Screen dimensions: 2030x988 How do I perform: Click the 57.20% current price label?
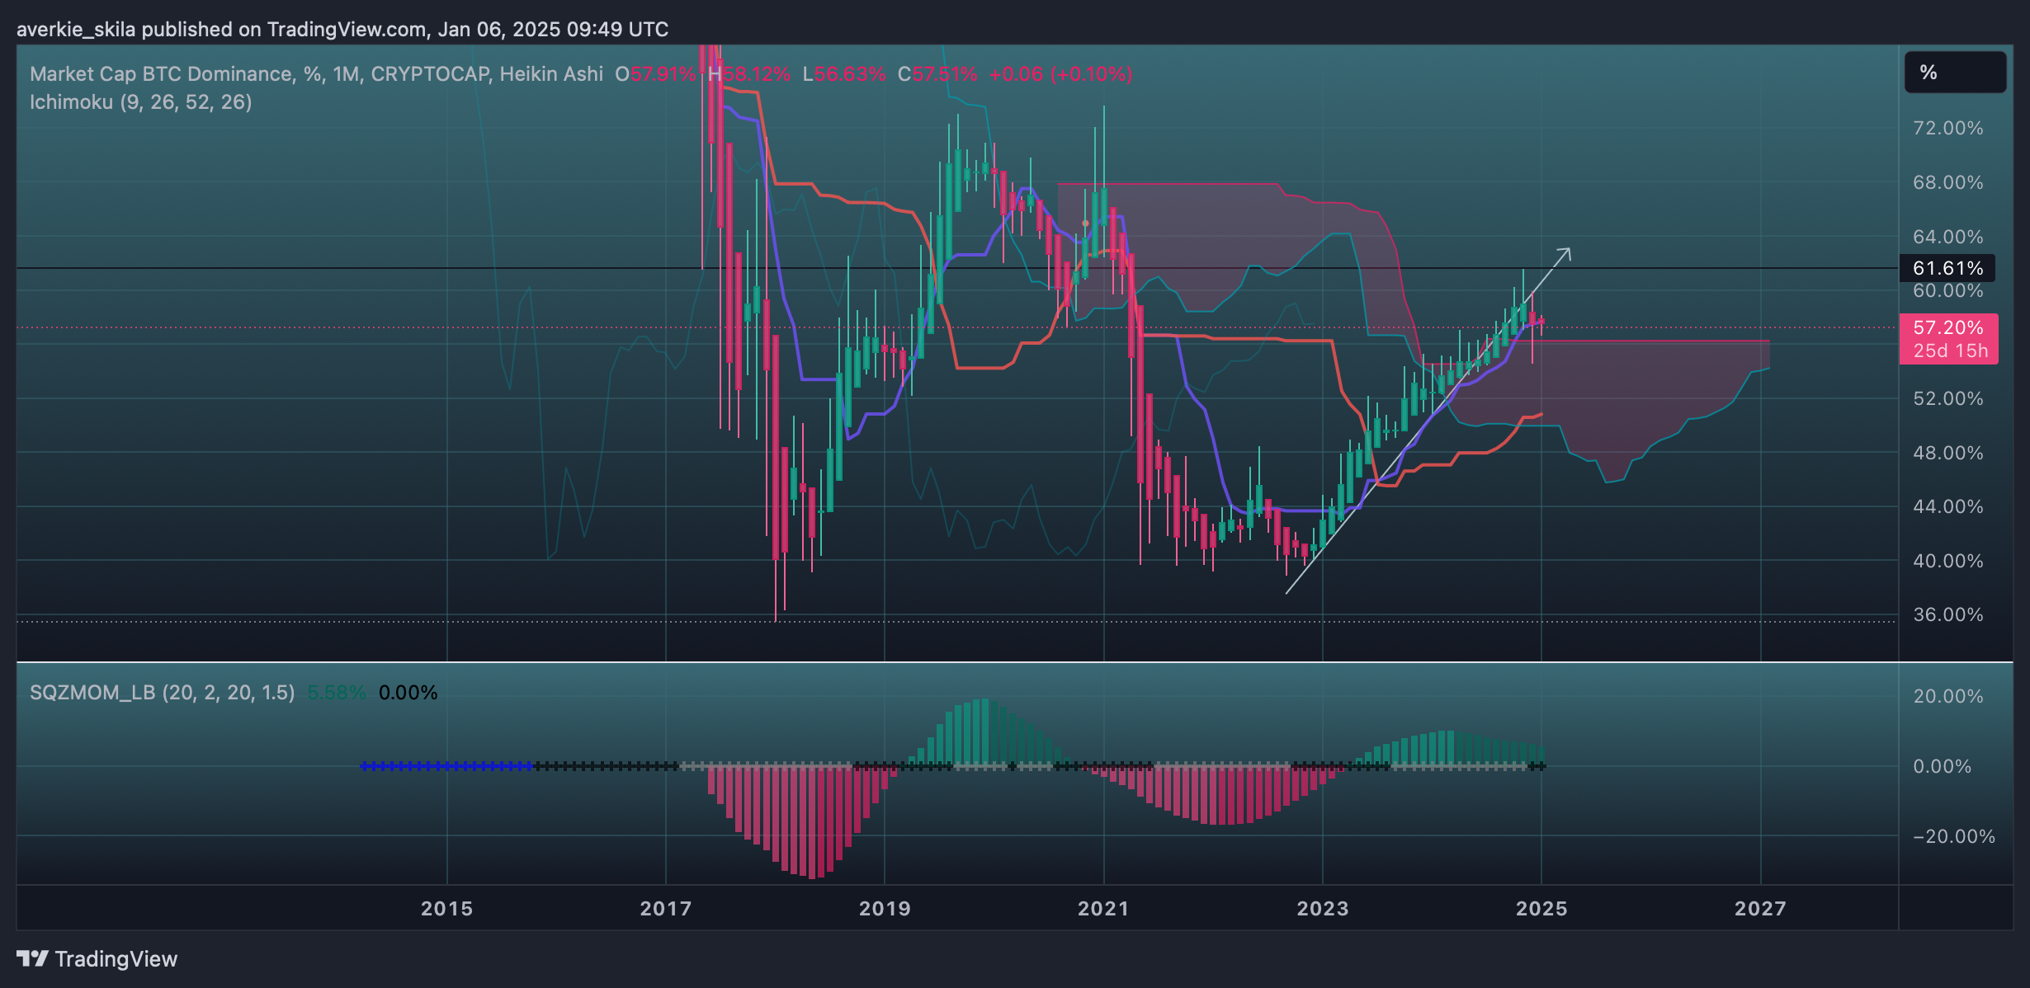coord(1948,328)
